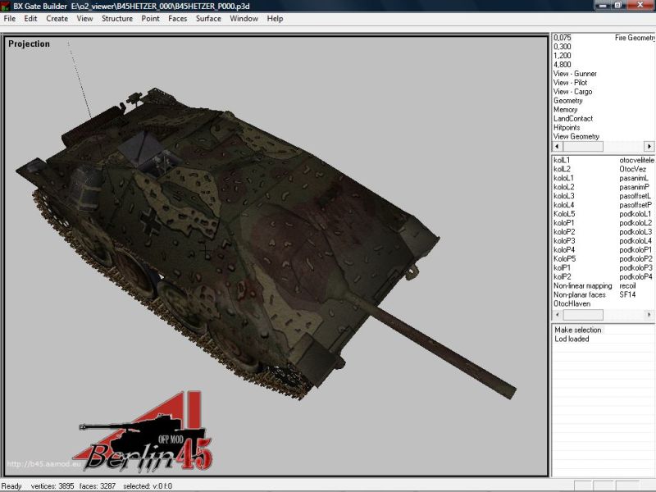Select the podkoloP2 named selection

click(636, 259)
